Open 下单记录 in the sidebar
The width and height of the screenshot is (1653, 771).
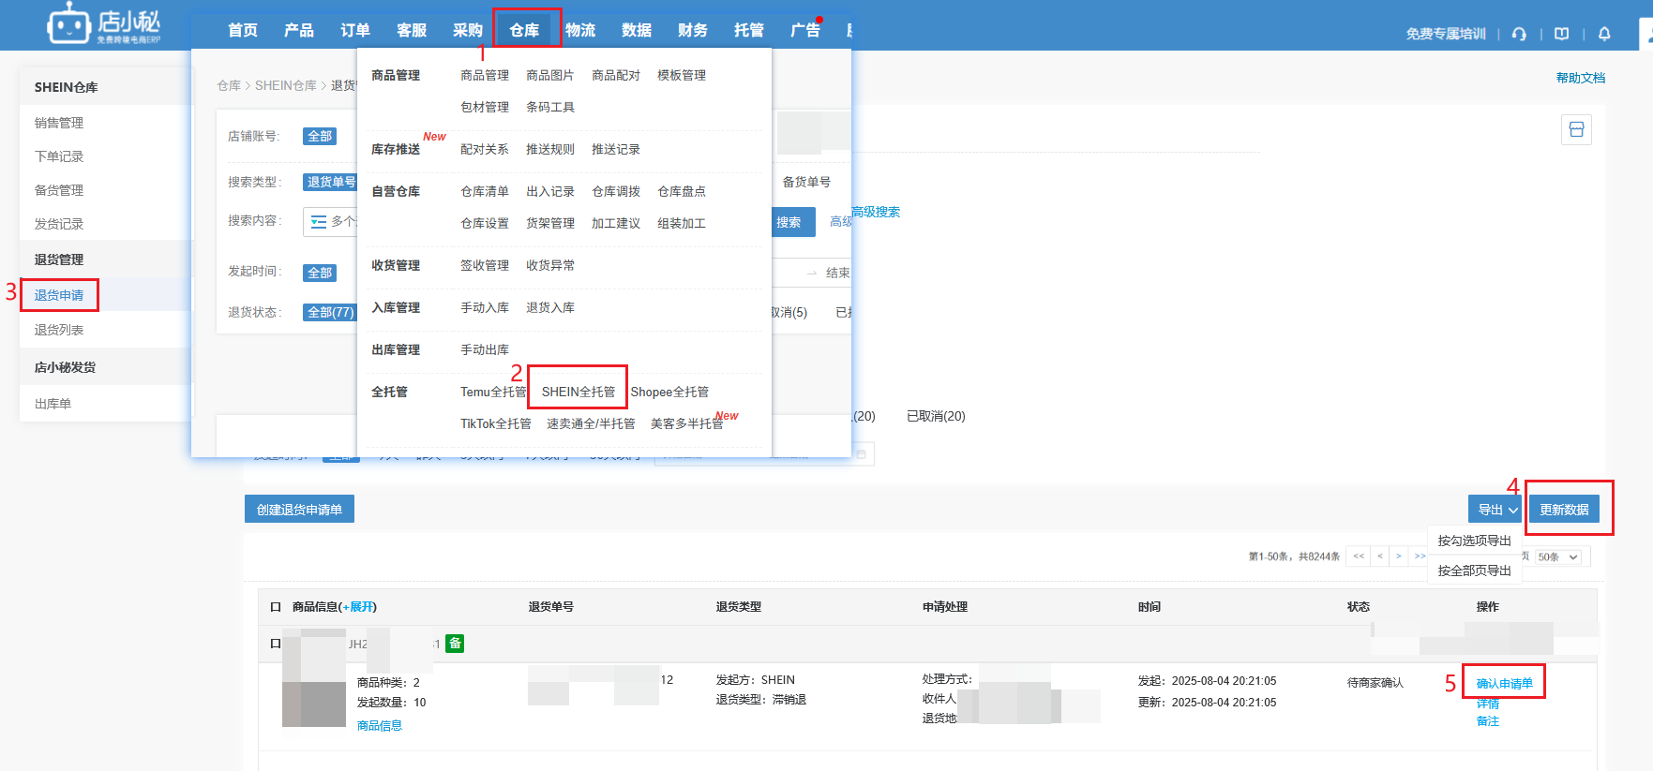(x=59, y=156)
